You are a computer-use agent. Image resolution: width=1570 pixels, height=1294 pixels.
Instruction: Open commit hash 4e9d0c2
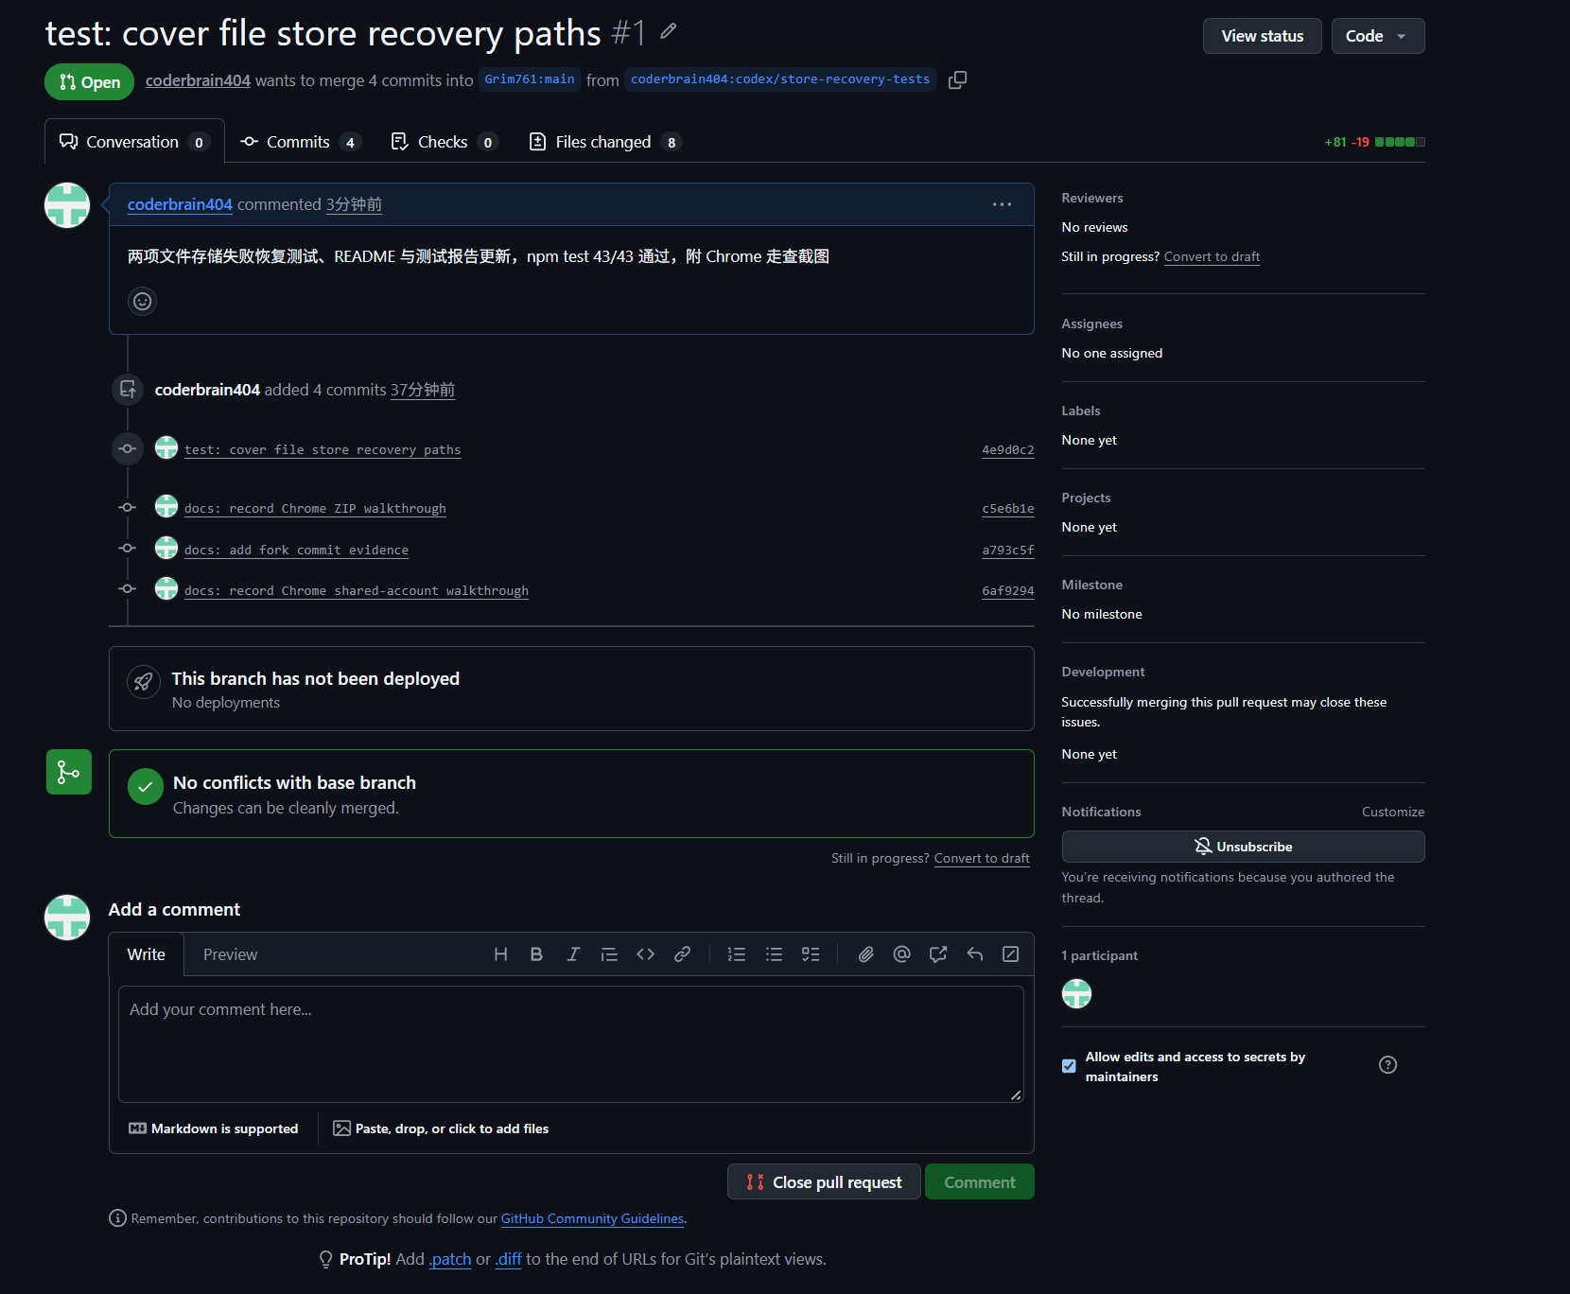pos(1007,450)
